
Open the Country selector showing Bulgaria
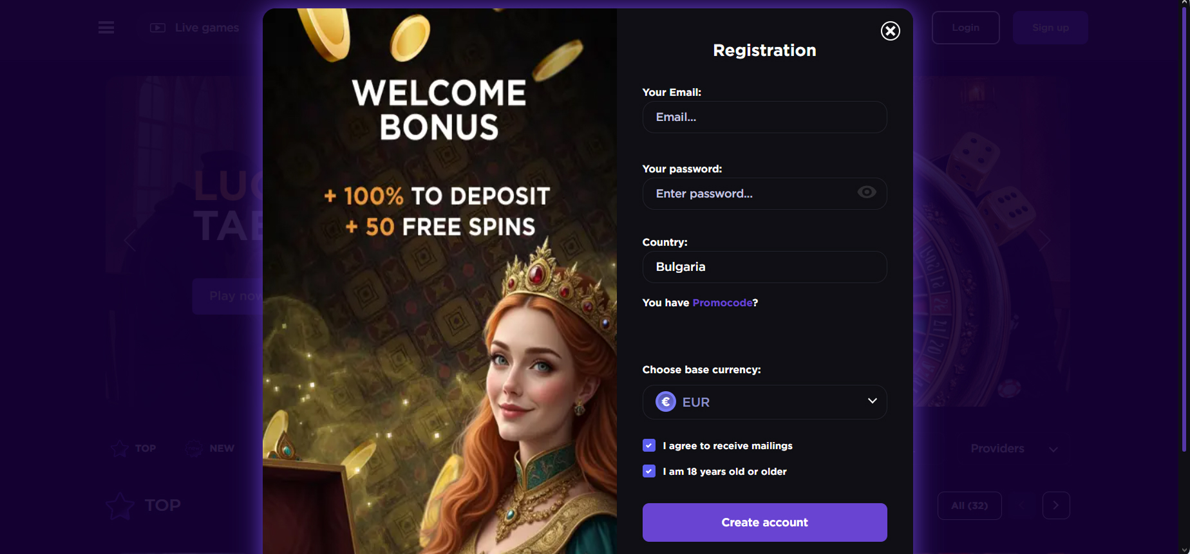pyautogui.click(x=764, y=267)
